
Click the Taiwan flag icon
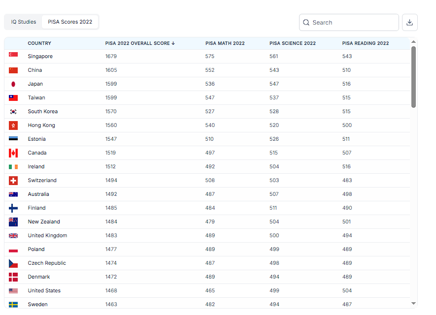13,98
